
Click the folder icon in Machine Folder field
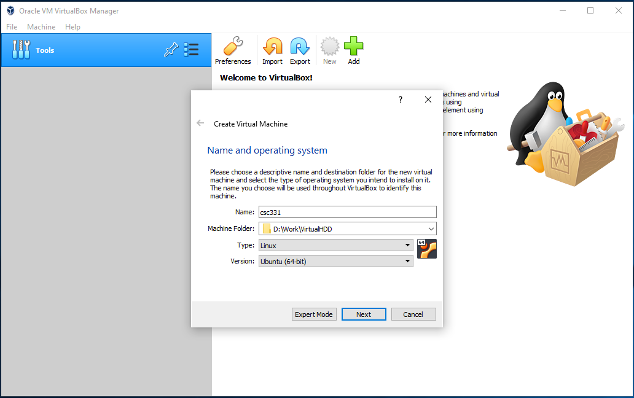(267, 228)
